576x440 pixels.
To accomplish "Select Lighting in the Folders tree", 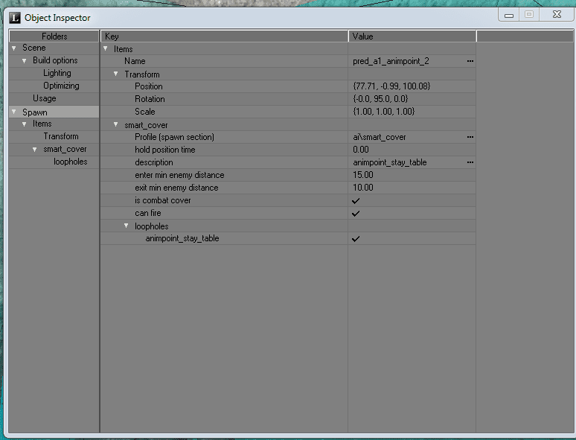I will (x=57, y=73).
